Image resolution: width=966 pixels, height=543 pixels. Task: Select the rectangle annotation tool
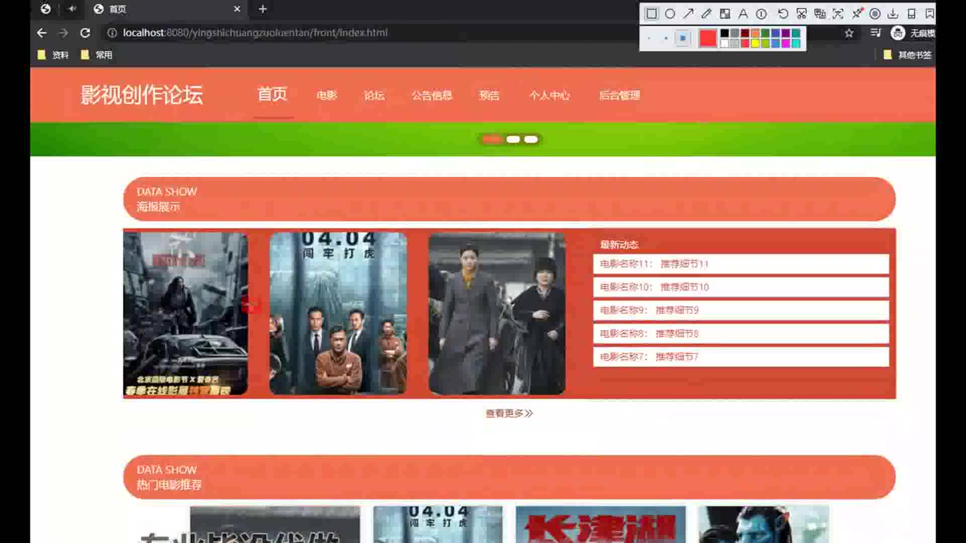[652, 14]
